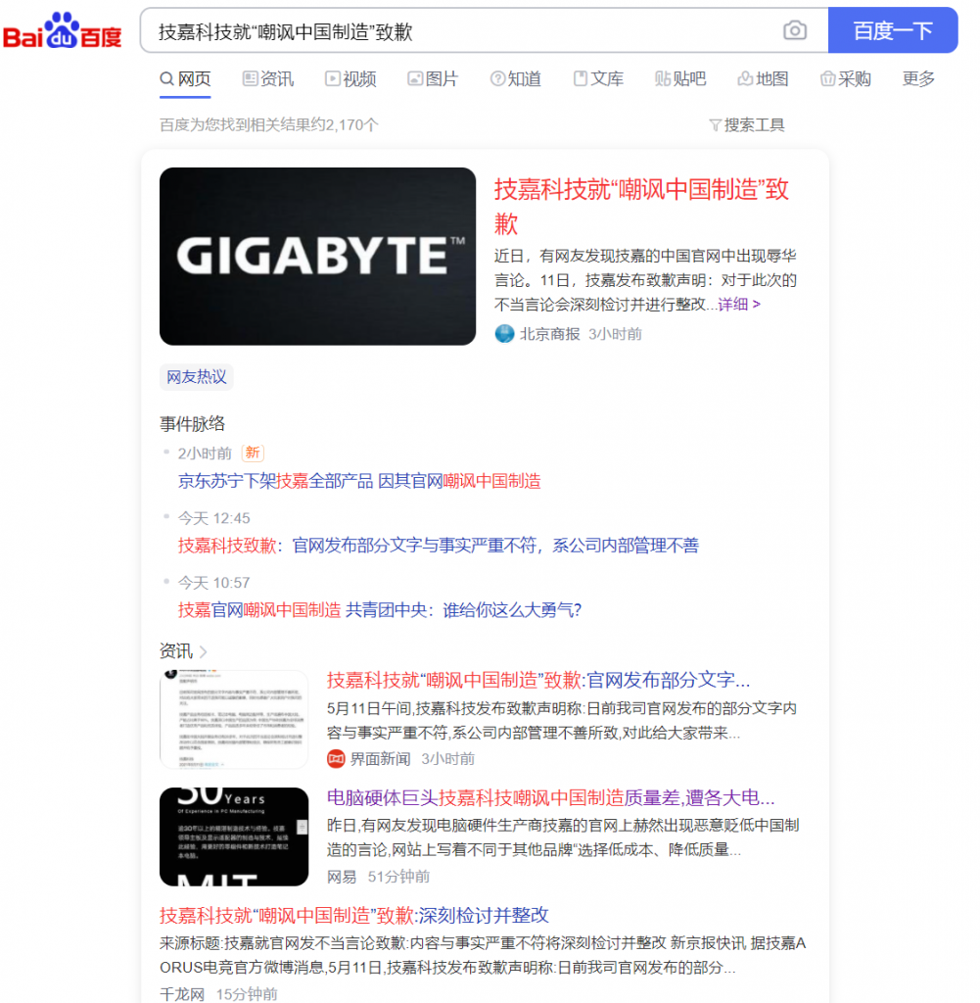Click the 北京商报 source avatar icon
Screen dimensions: 980x1003
coord(504,334)
